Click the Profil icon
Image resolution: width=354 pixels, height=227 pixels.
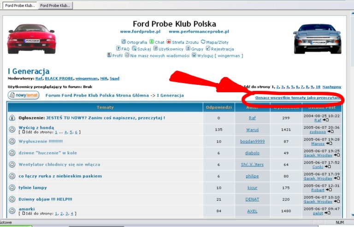tap(109, 55)
